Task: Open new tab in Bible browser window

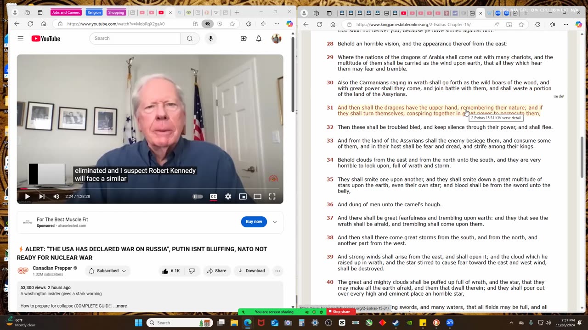Action: tap(526, 13)
